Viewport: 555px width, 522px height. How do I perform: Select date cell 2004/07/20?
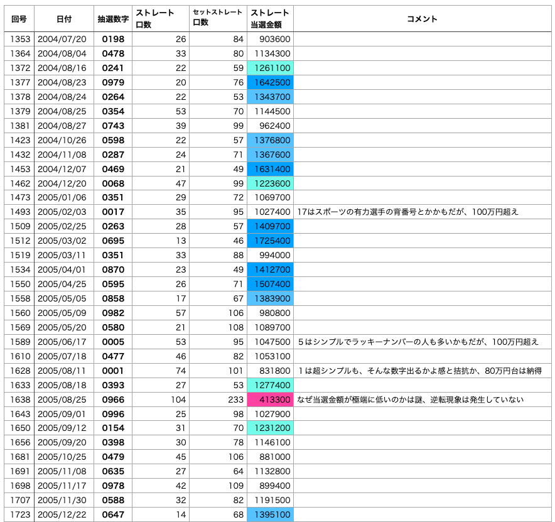click(x=64, y=40)
